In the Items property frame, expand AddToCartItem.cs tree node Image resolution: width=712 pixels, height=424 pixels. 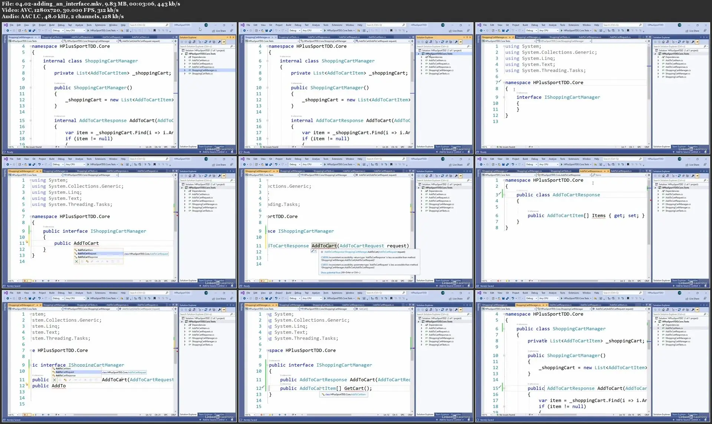(x=659, y=194)
